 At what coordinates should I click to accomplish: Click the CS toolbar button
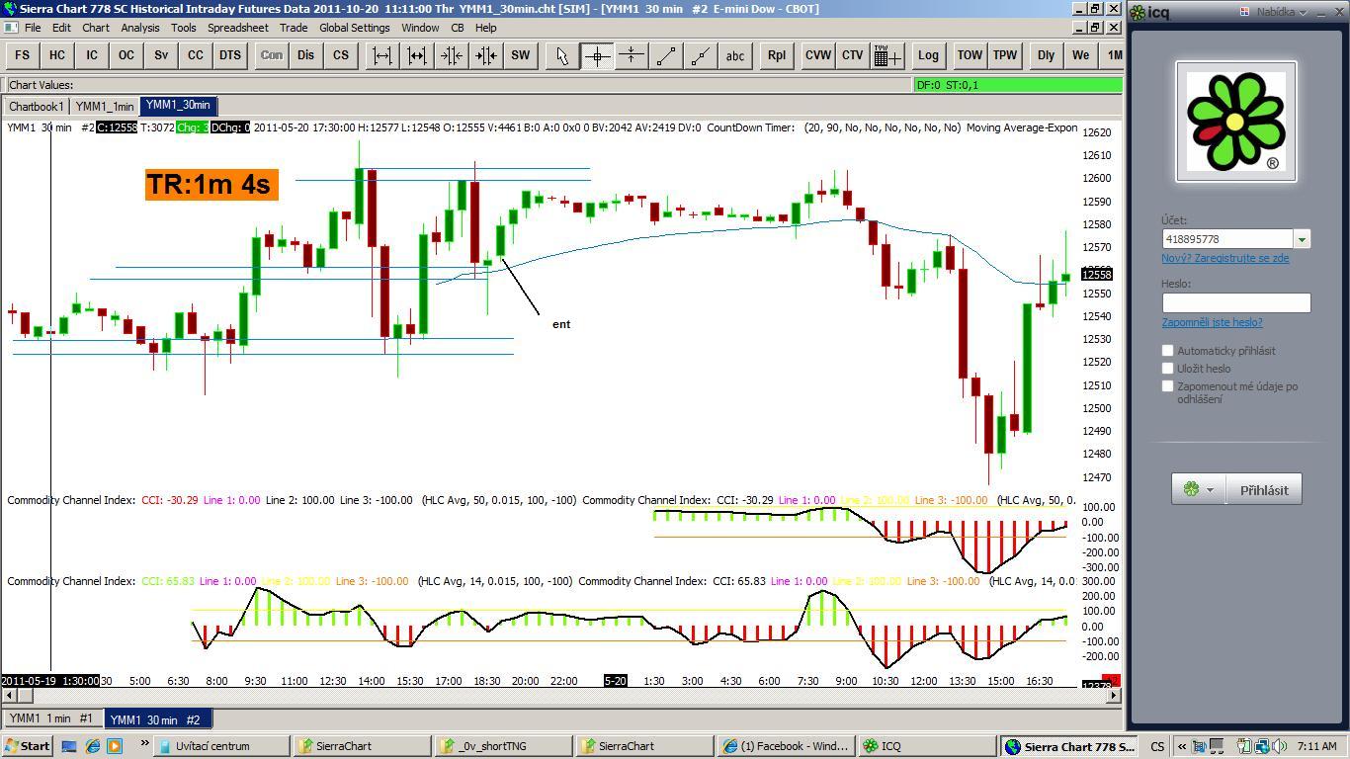tap(340, 55)
